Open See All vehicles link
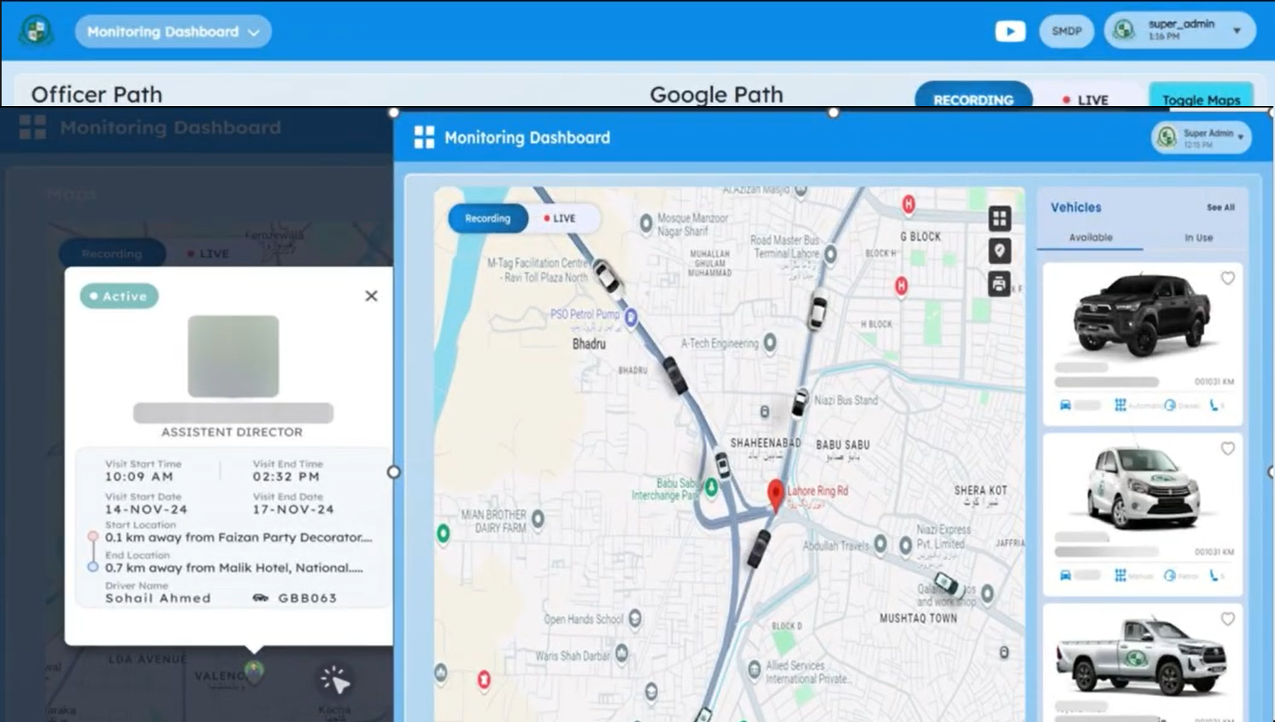 point(1220,207)
